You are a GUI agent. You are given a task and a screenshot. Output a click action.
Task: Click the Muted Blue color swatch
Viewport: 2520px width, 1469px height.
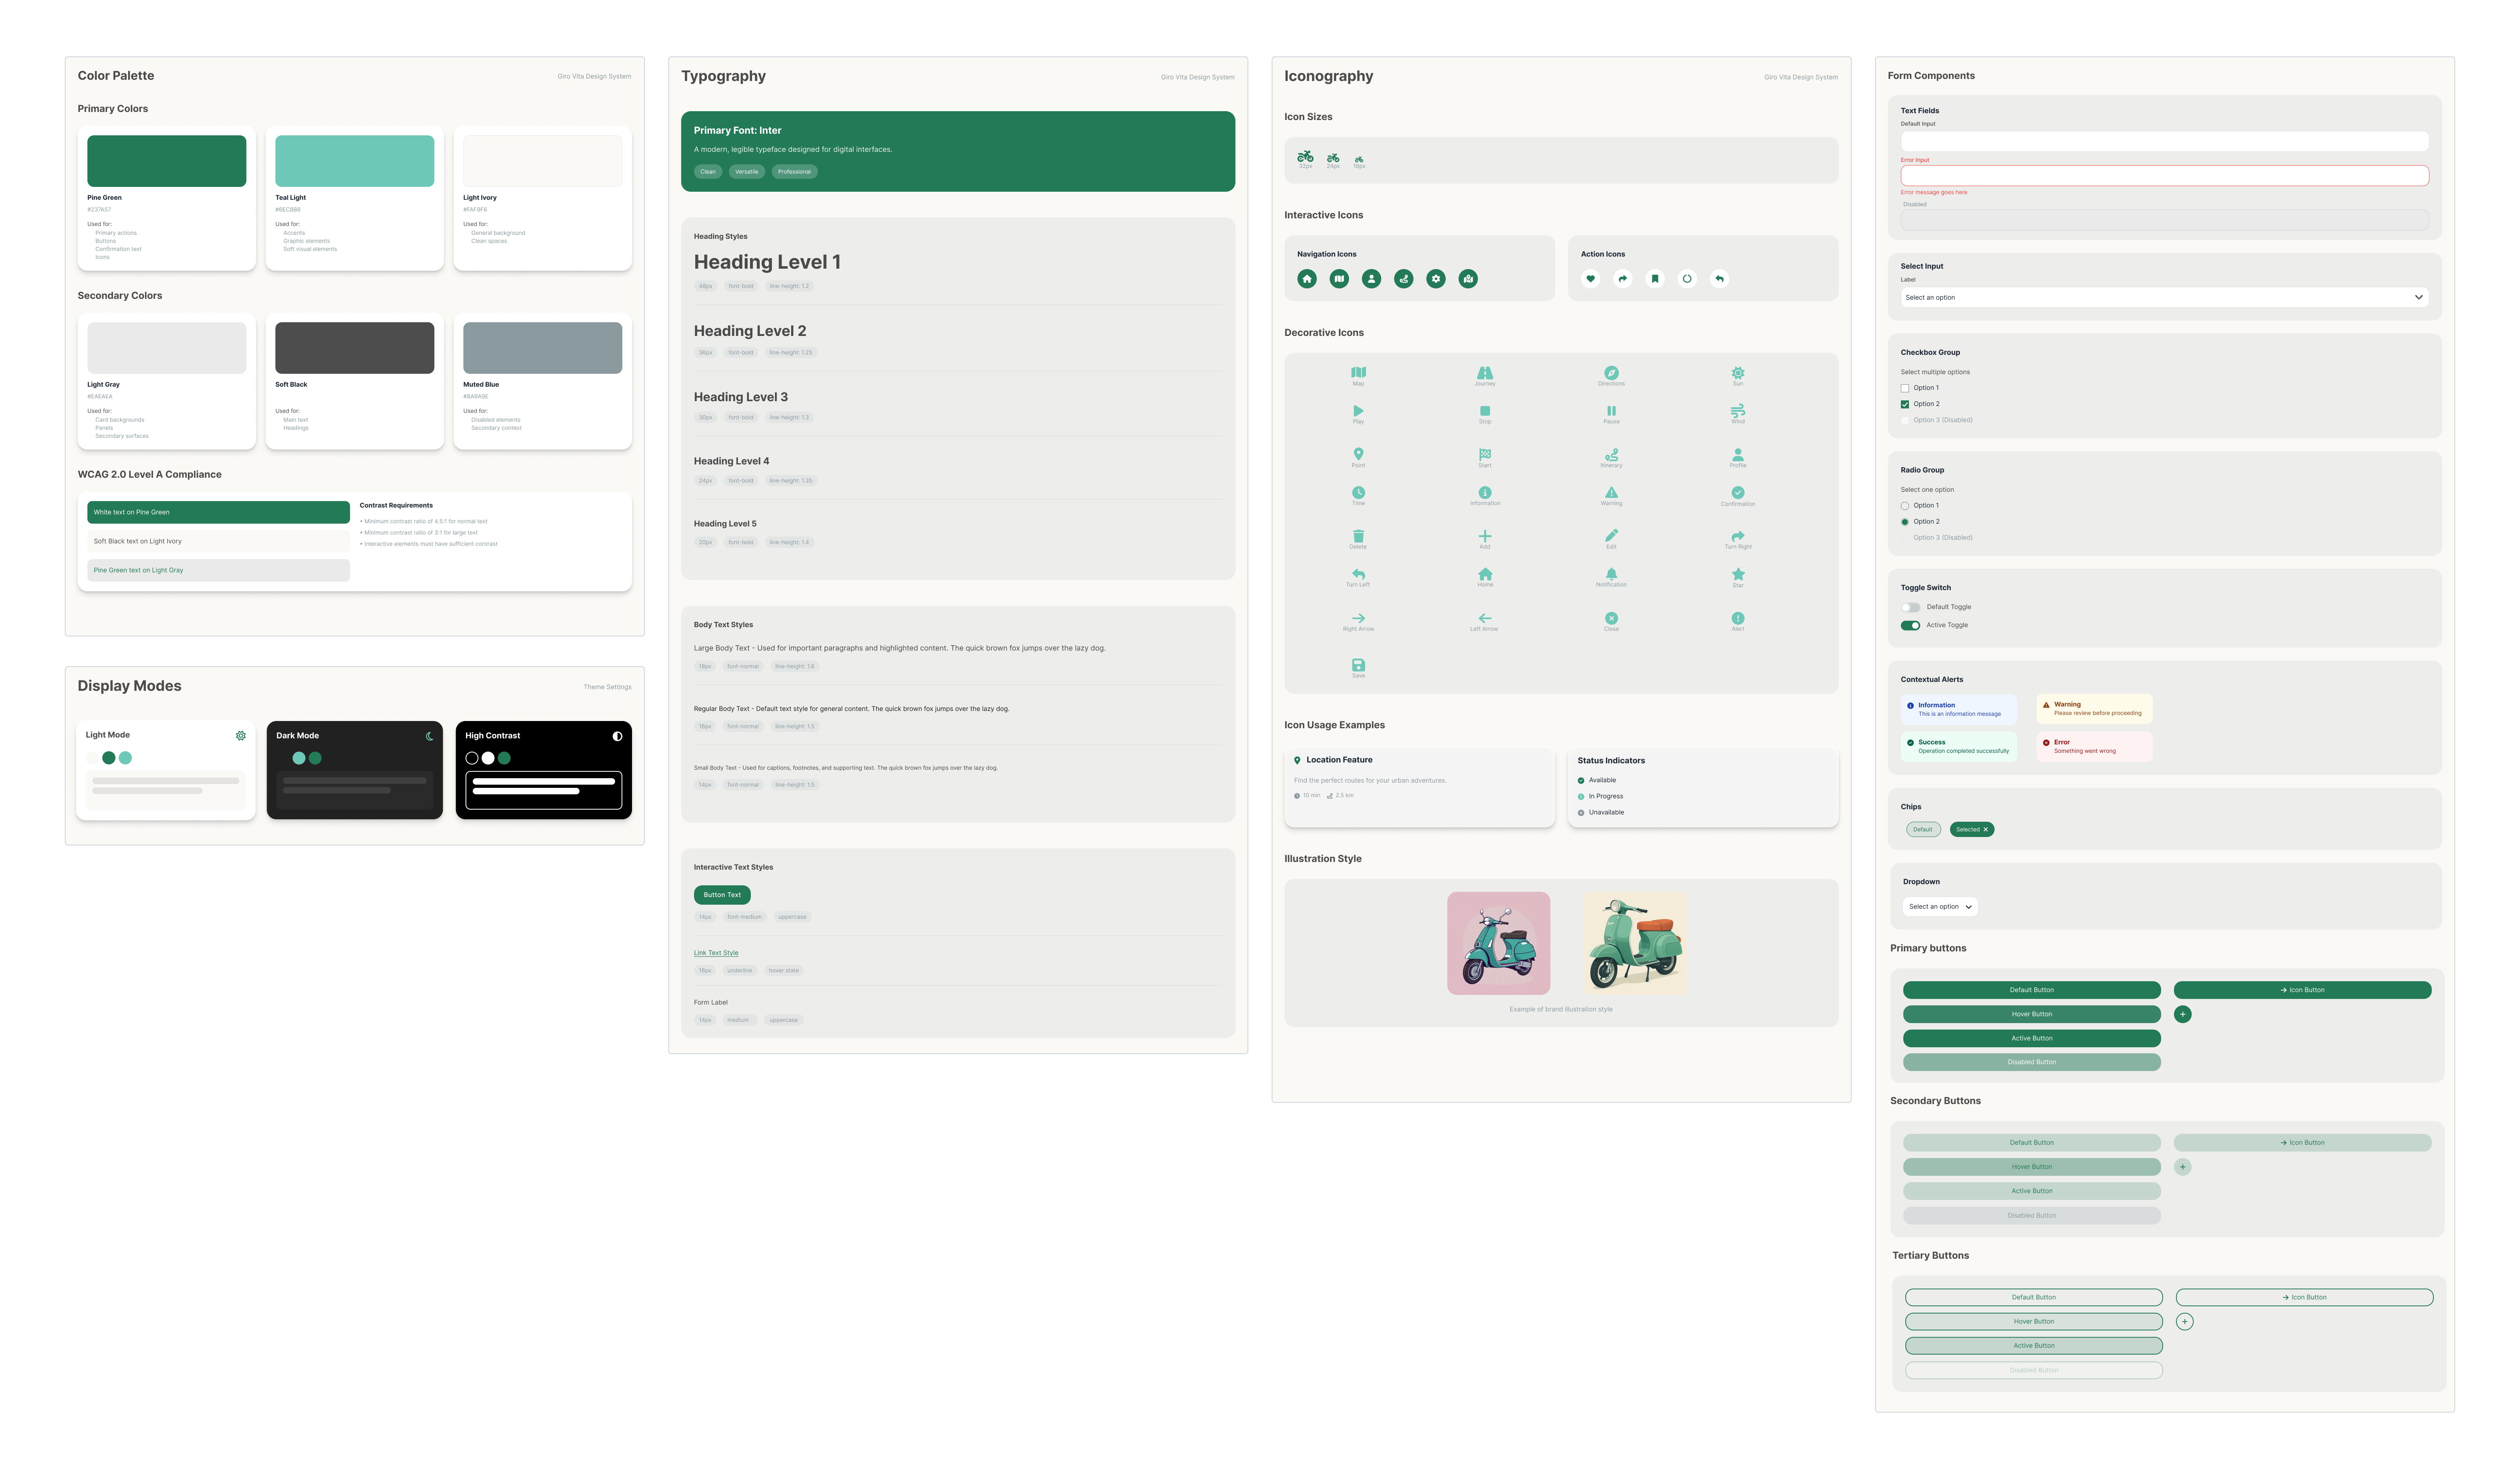[x=543, y=348]
